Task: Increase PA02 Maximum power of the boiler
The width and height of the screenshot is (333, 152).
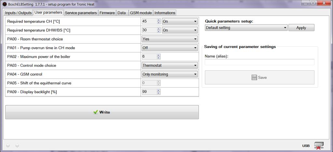Action: (x=159, y=55)
